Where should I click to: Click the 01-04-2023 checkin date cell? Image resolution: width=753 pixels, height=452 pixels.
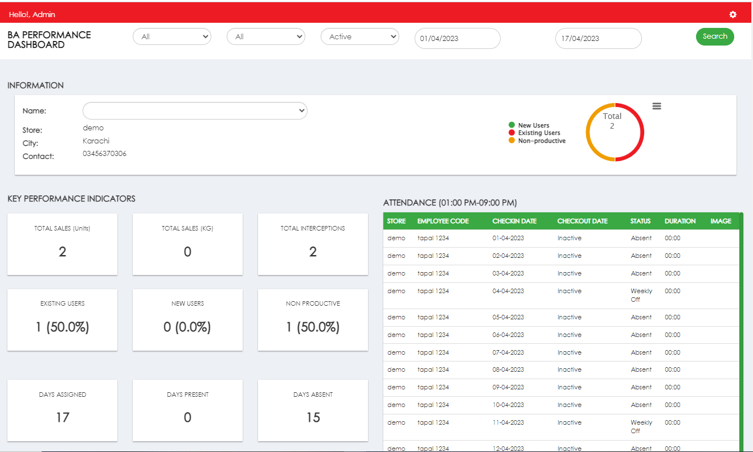[508, 238]
